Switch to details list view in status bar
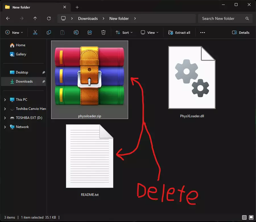Viewport: 256px width, 222px height. tap(244, 217)
